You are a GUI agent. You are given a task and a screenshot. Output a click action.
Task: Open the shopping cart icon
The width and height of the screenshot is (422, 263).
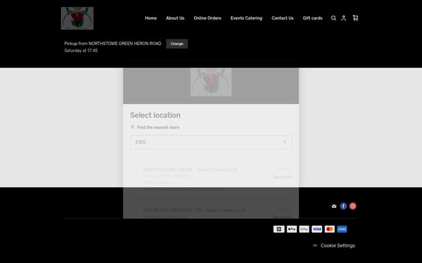(x=355, y=18)
